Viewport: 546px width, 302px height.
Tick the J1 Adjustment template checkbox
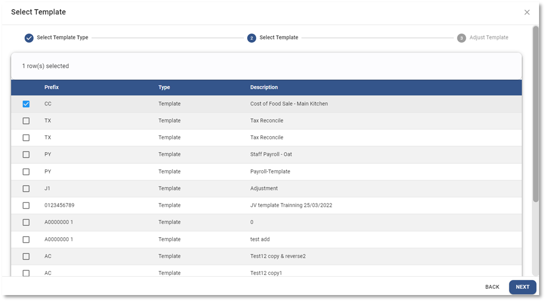(26, 188)
